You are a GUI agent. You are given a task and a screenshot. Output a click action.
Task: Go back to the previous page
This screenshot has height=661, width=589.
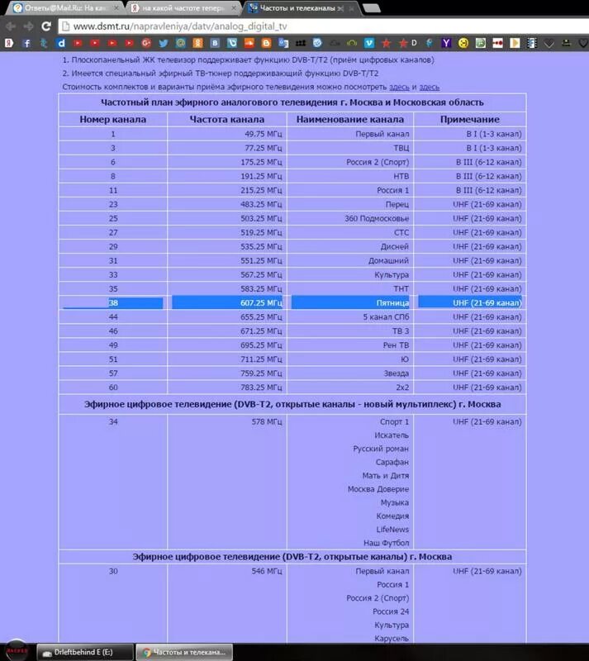11,26
